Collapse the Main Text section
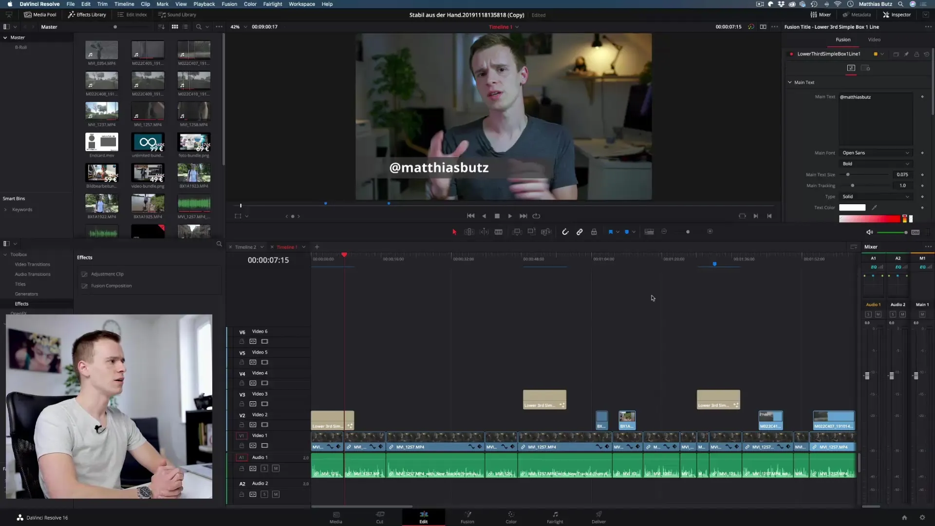Screen dimensions: 935x526 (790, 82)
